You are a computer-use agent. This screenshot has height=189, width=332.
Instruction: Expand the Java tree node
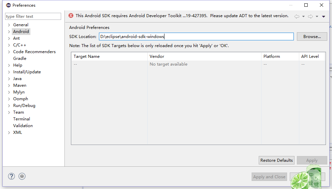[9, 79]
